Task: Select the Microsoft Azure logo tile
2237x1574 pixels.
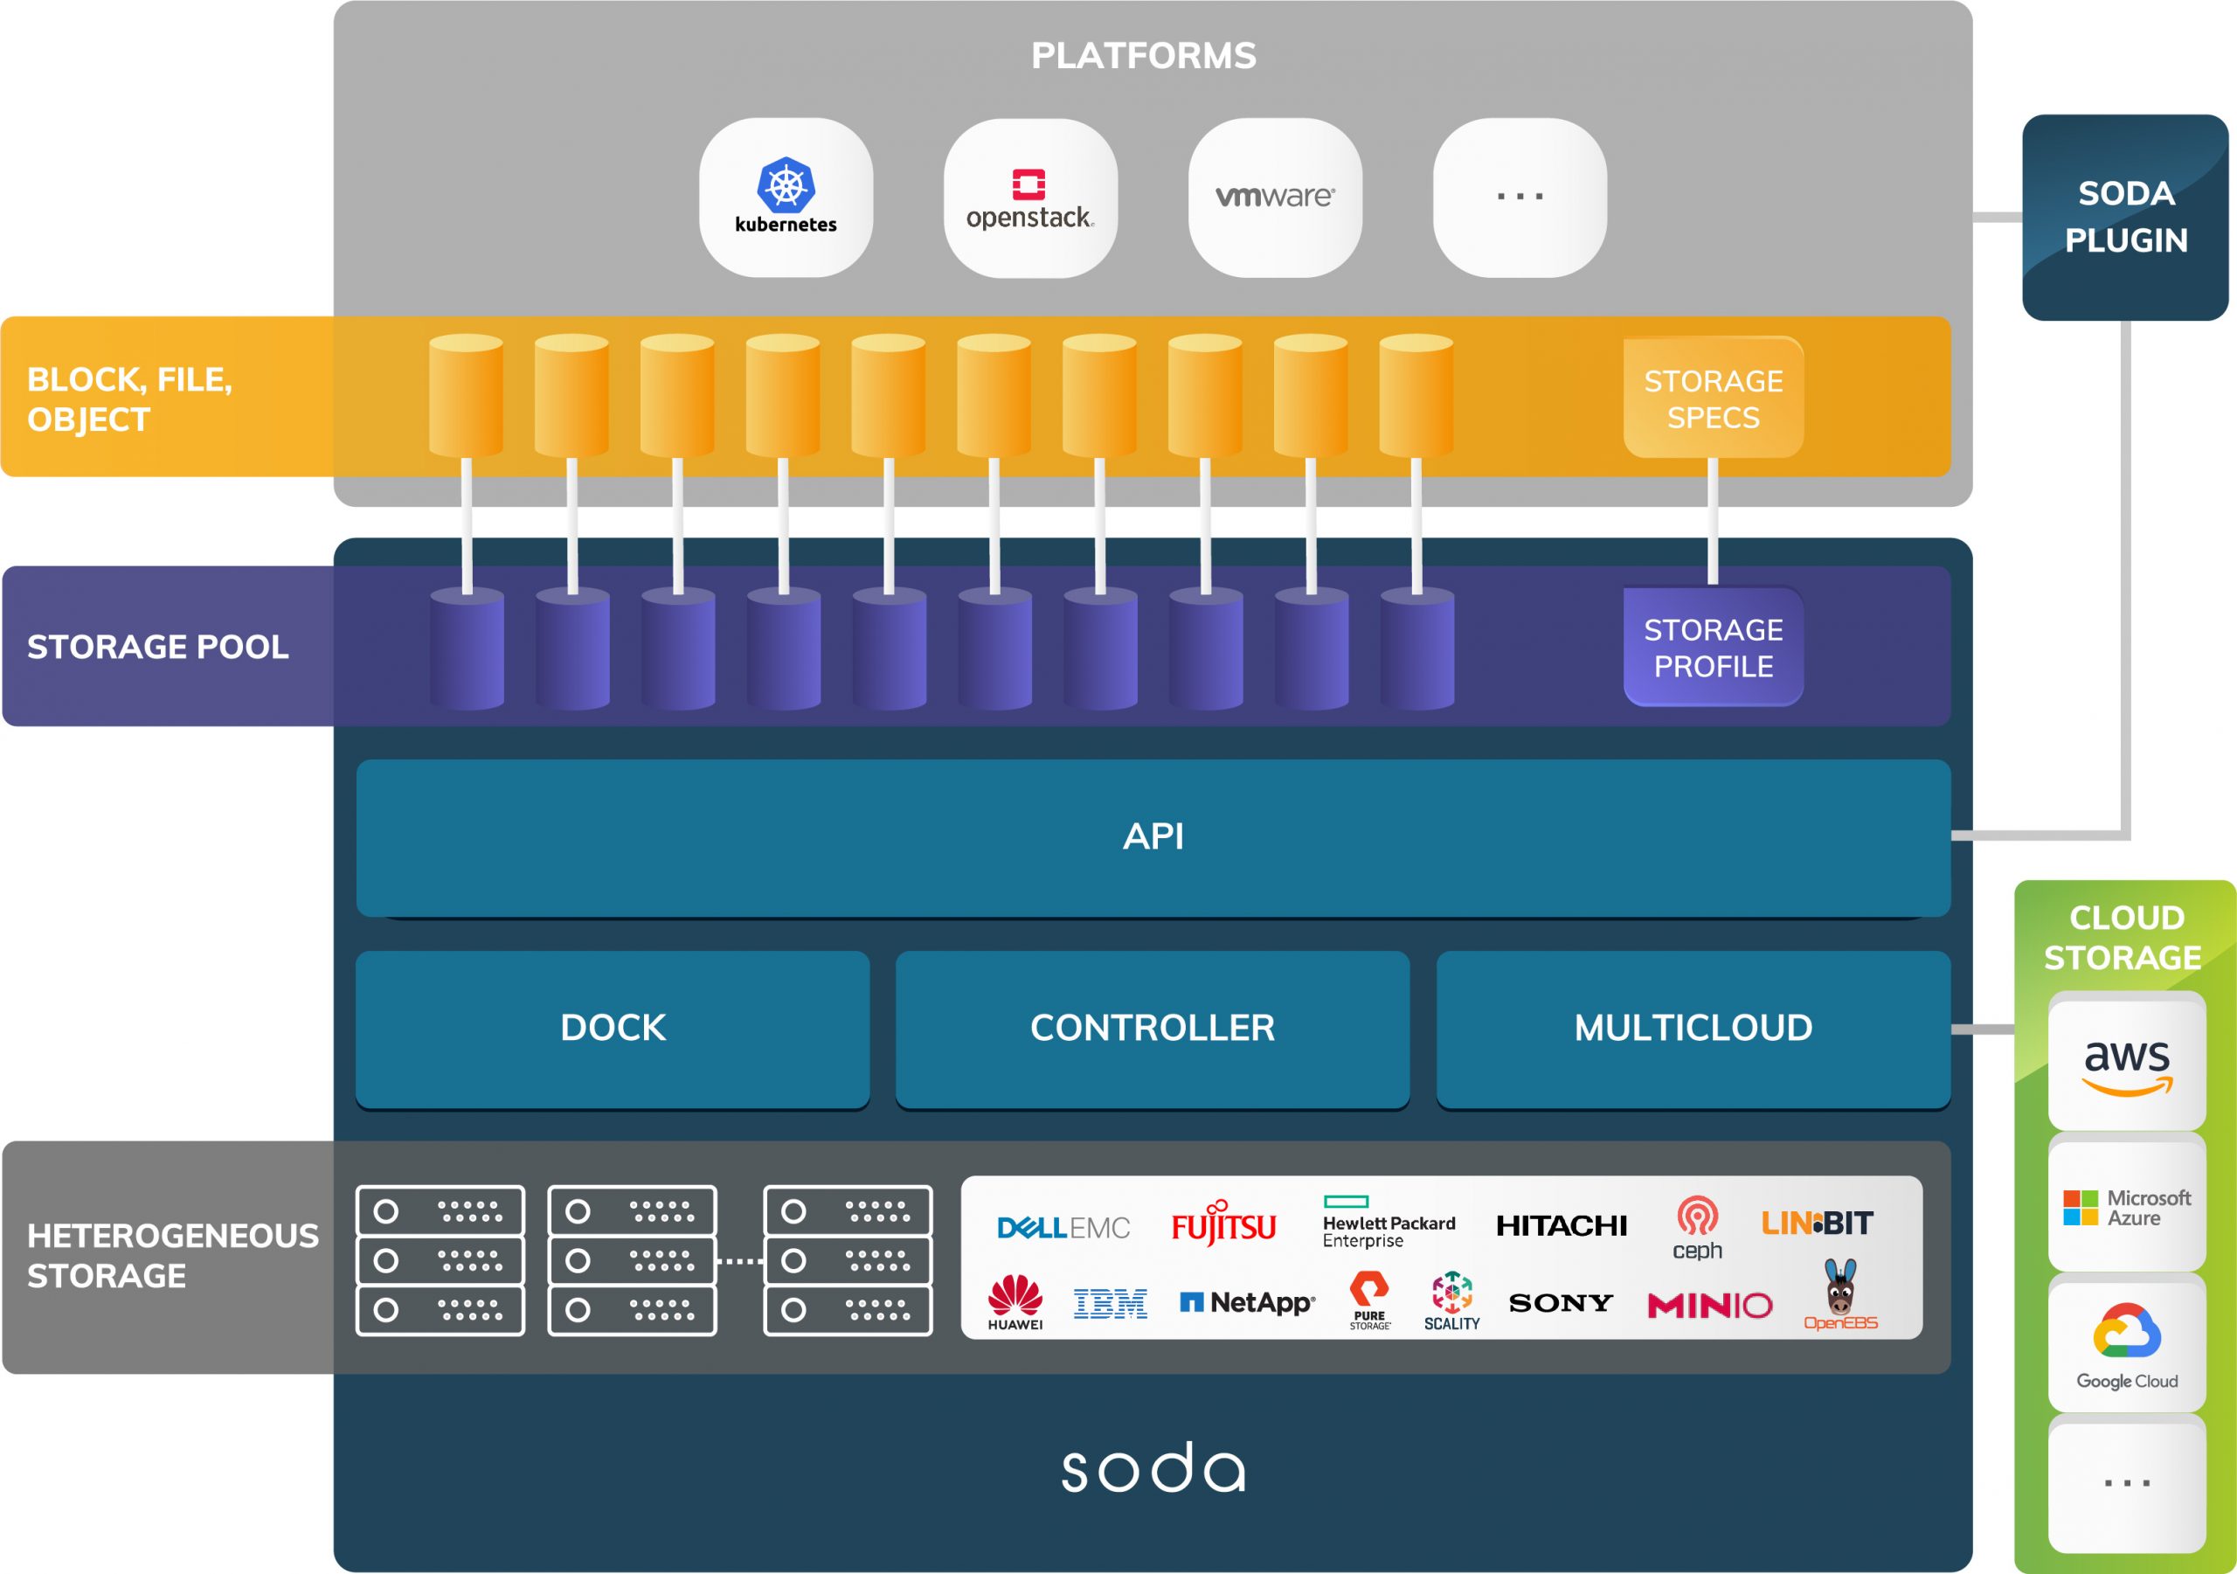Action: [x=2127, y=1207]
